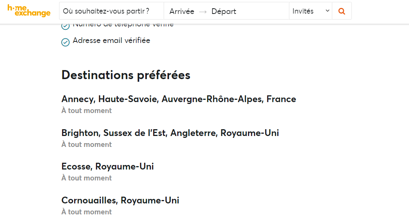Select the Départ date field
The image size is (409, 223).
224,12
